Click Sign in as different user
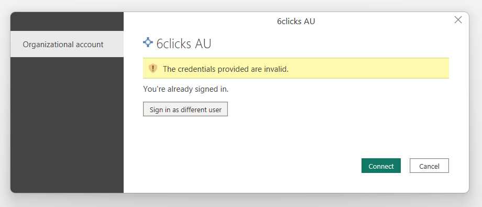This screenshot has width=482, height=207. point(185,109)
